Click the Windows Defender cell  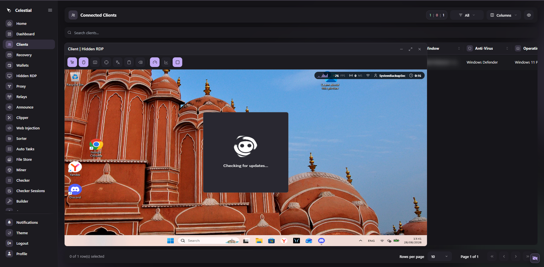point(482,62)
